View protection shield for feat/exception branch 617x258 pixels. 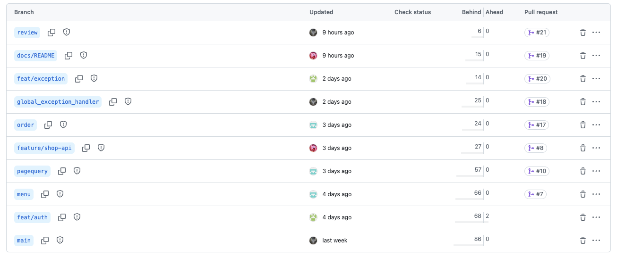point(94,78)
